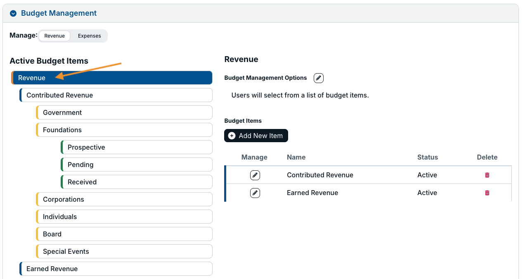Screen dimensions: 523x279
Task: Click the Status column header
Action: (x=428, y=157)
